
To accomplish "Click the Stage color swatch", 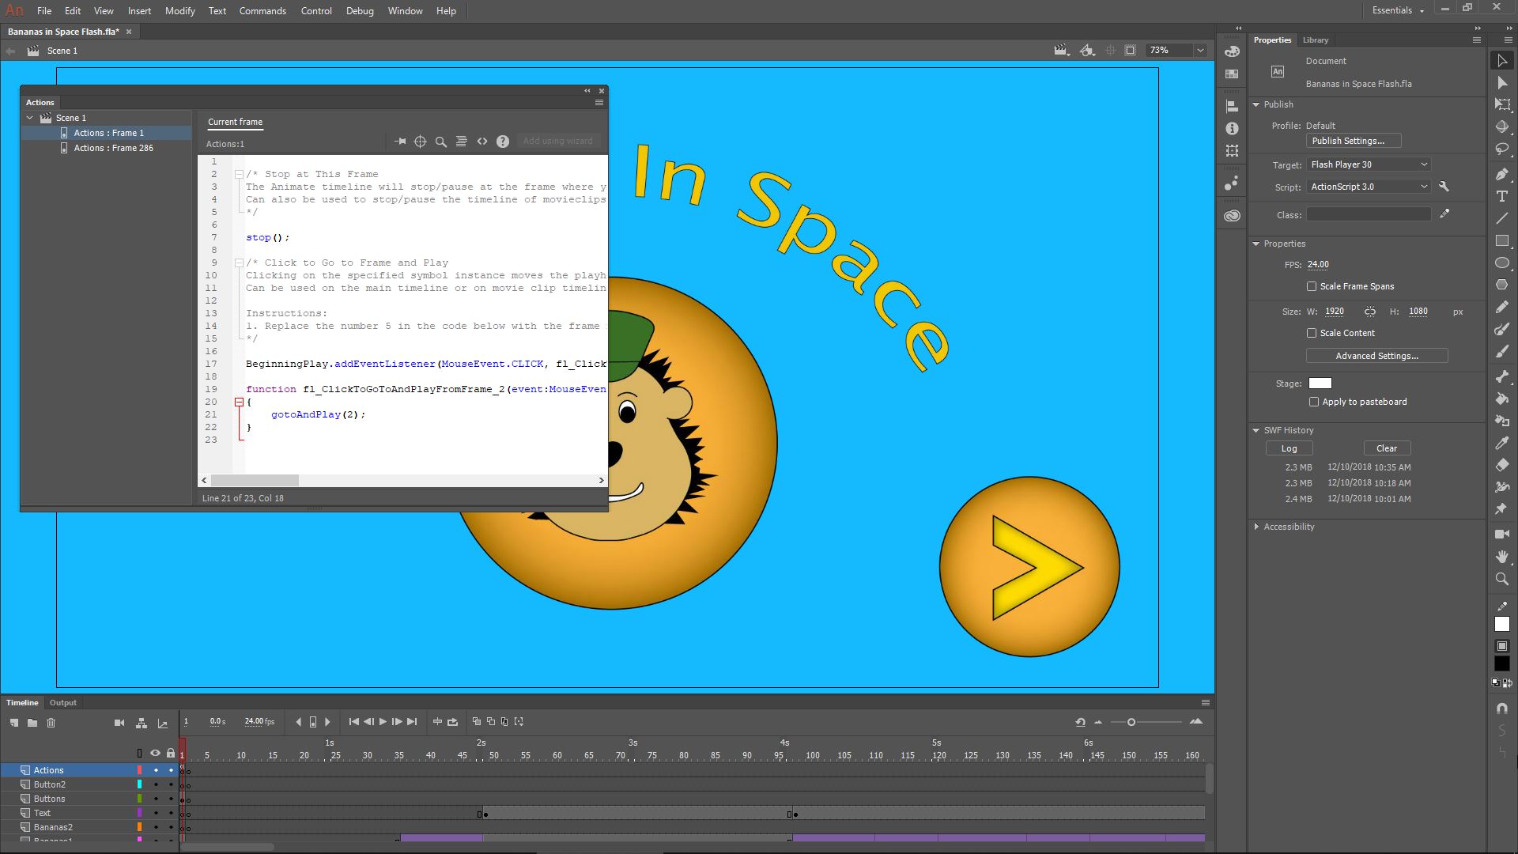I will (x=1320, y=384).
